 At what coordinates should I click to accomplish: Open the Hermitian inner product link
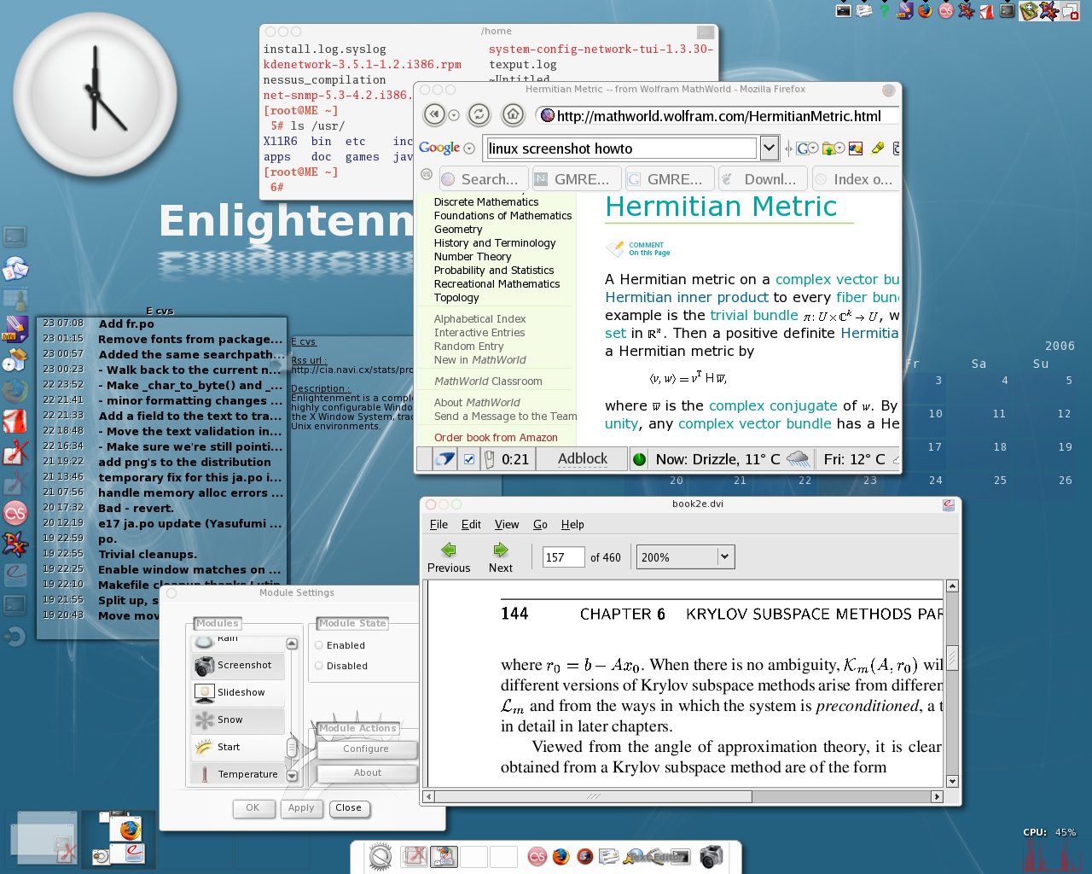pos(687,297)
